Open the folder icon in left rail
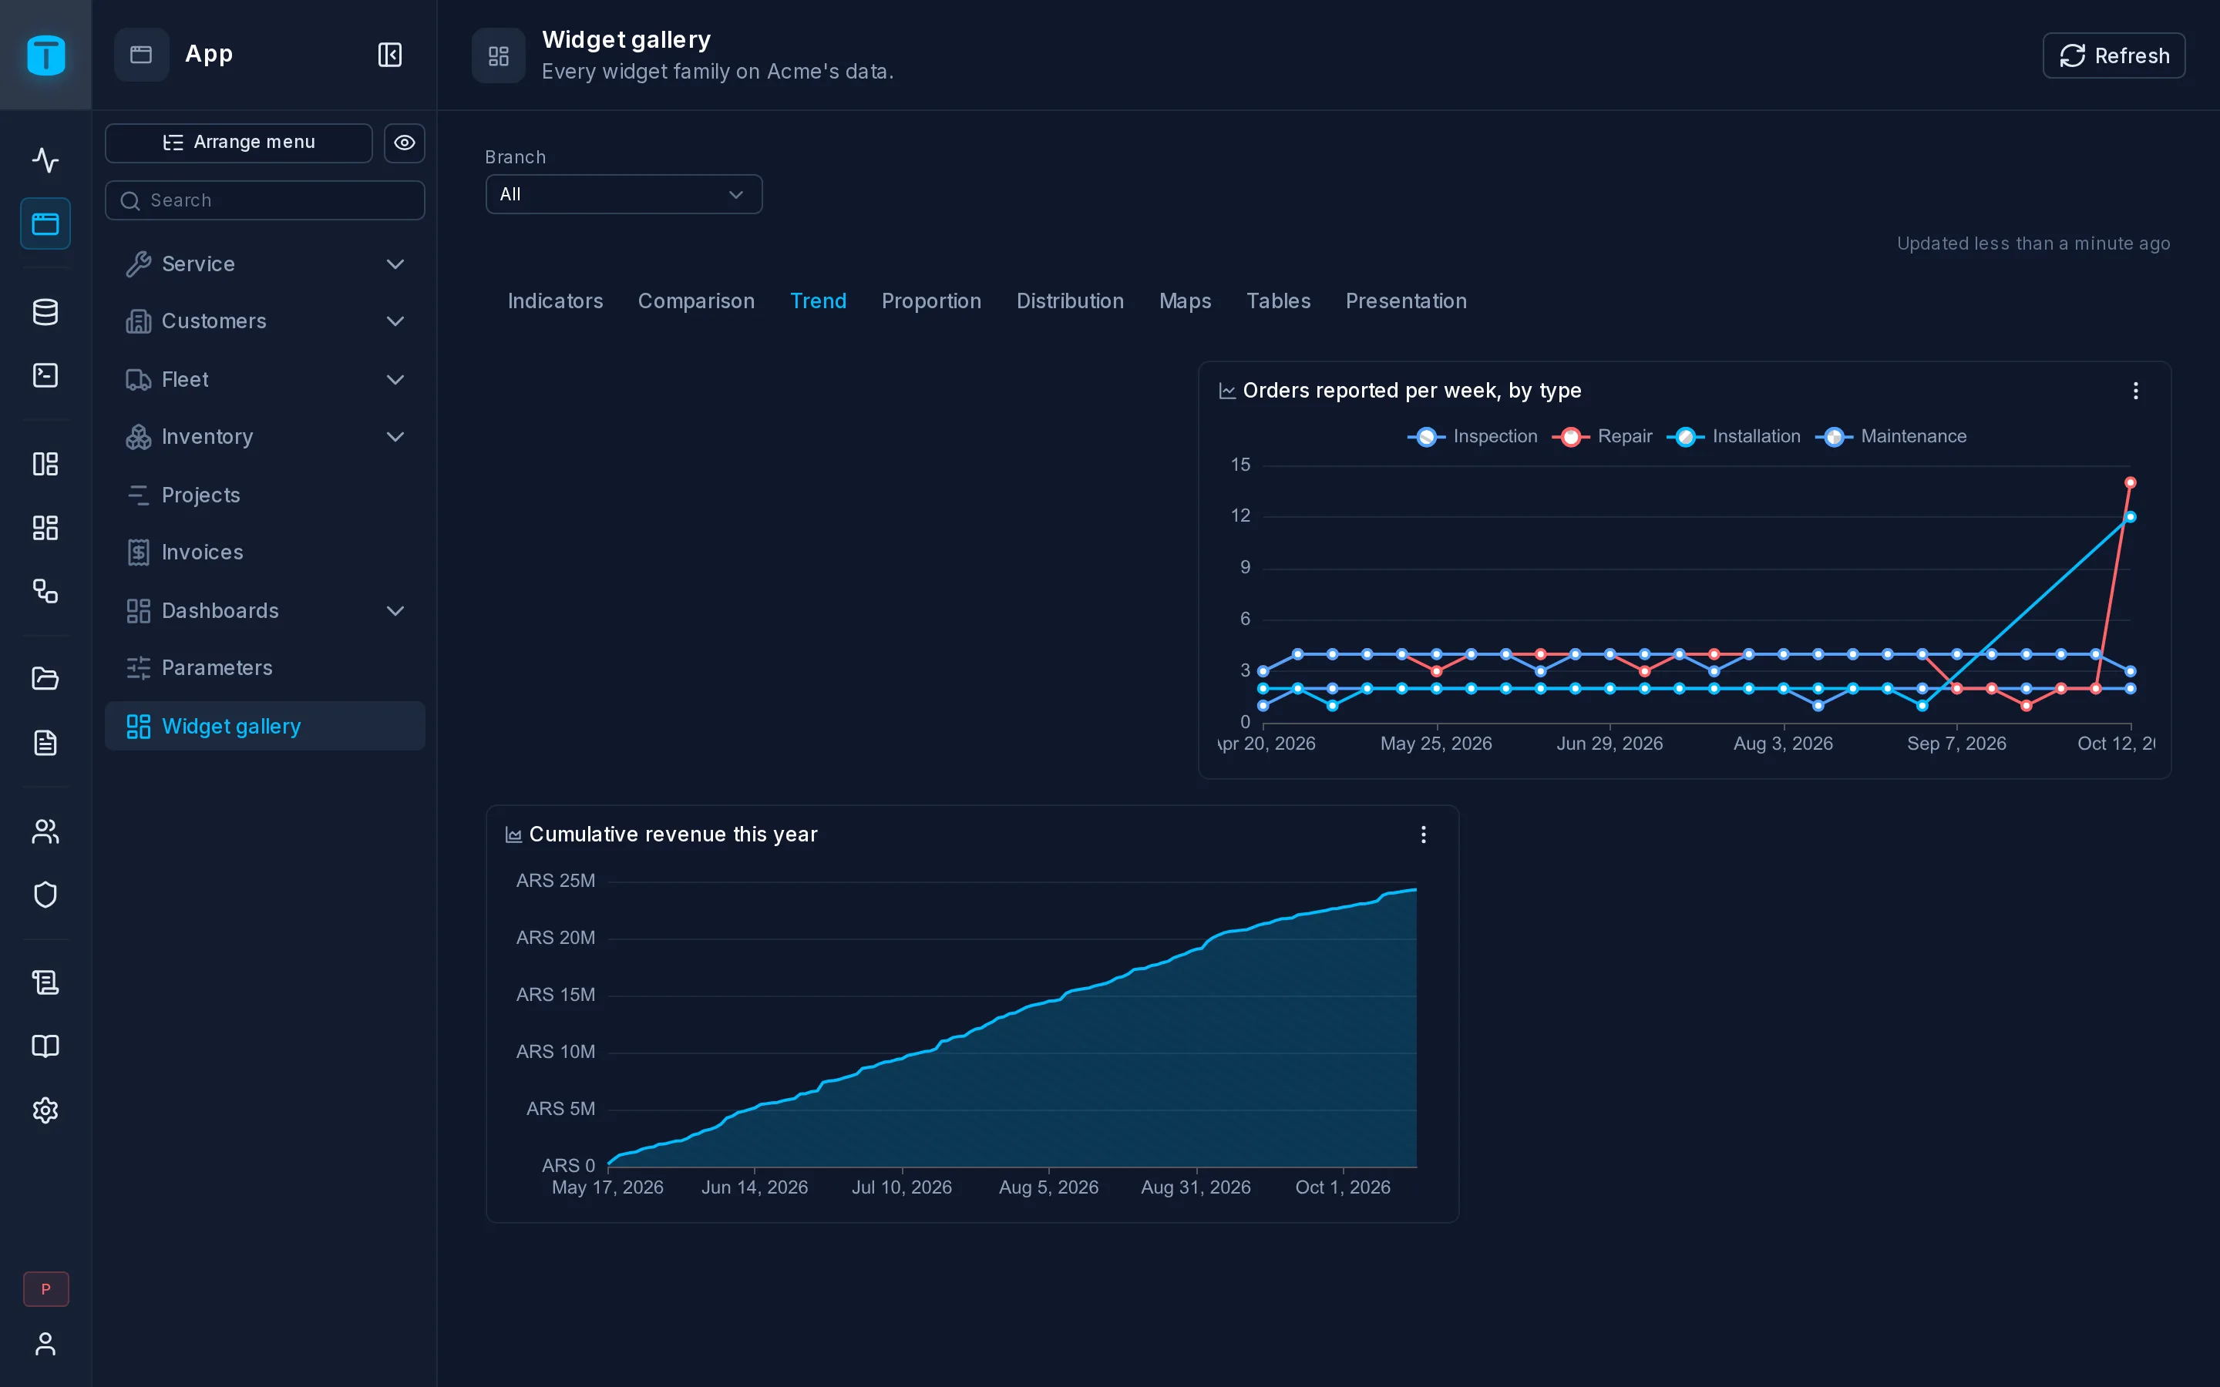Viewport: 2220px width, 1387px height. 45,678
